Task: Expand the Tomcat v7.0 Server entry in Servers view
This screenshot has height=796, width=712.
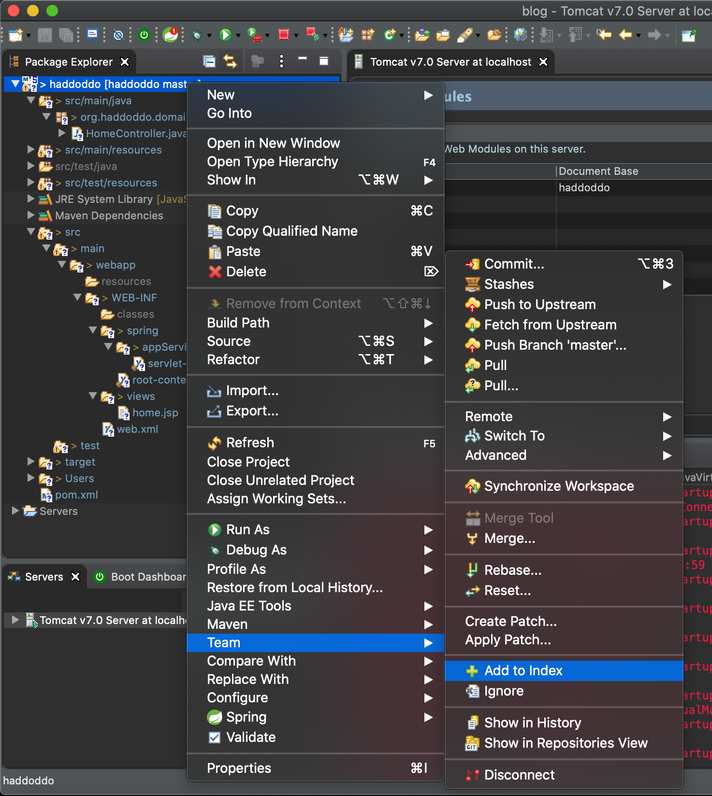Action: (15, 620)
